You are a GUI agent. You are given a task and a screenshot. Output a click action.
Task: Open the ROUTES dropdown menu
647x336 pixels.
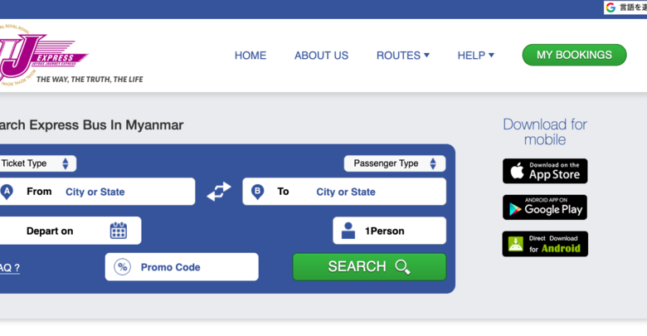(403, 56)
